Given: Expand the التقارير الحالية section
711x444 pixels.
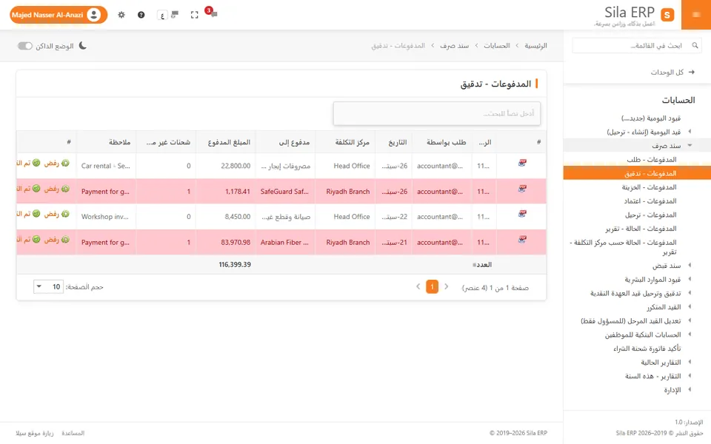Looking at the screenshot, I should [690, 362].
